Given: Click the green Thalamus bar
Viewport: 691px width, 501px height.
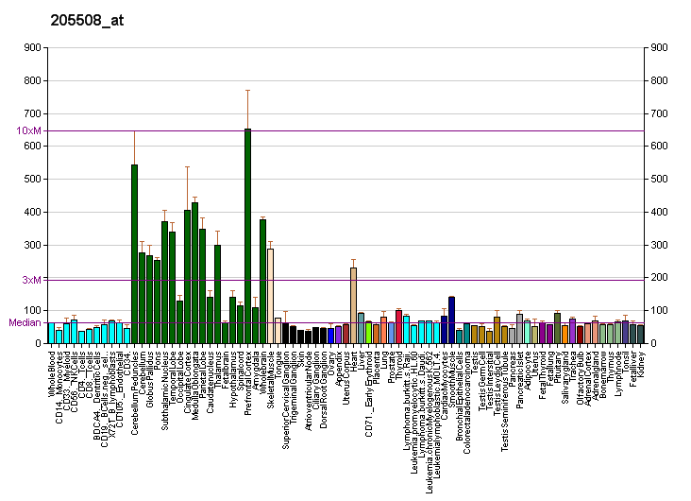Looking at the screenshot, I should [x=217, y=294].
